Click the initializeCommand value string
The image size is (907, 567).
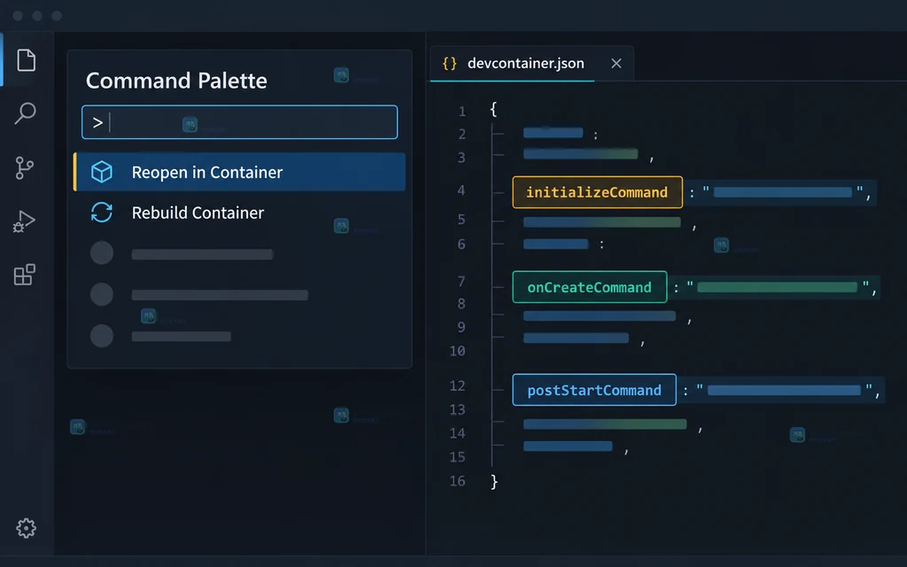pos(782,192)
